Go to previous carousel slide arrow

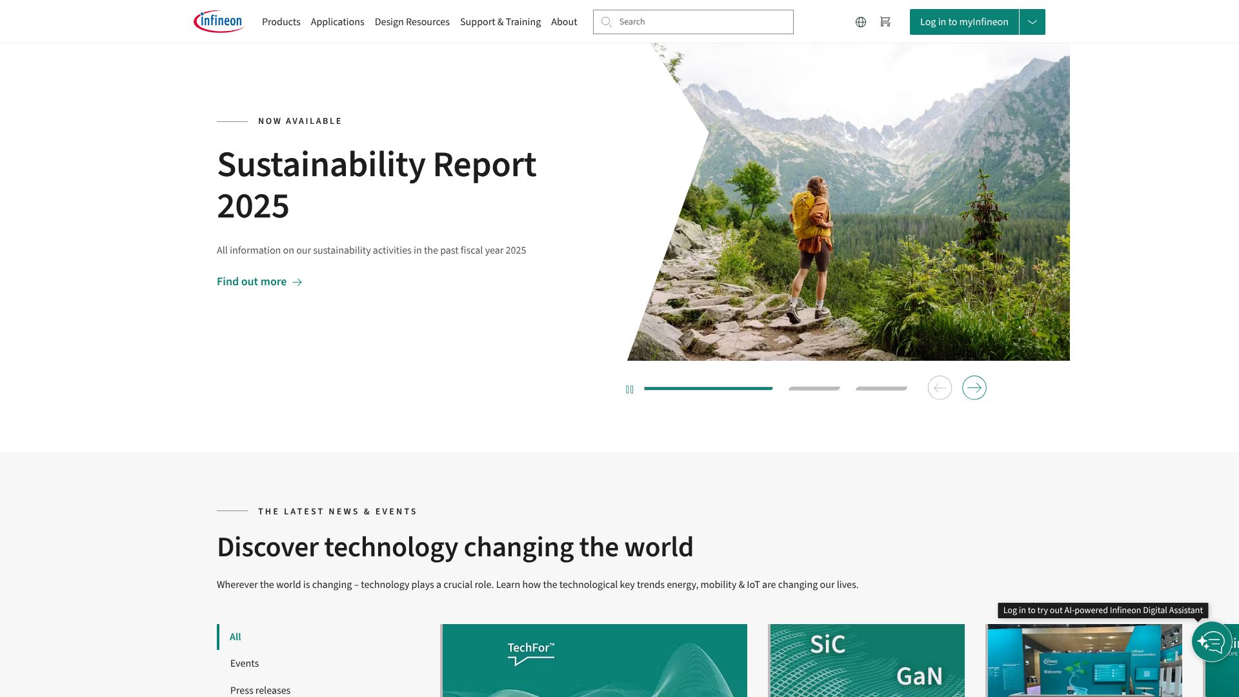(940, 388)
